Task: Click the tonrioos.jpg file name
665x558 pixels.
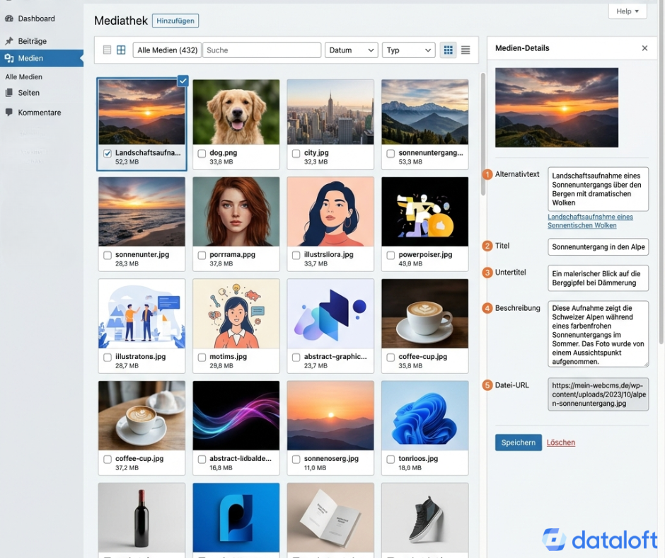Action: pyautogui.click(x=418, y=459)
